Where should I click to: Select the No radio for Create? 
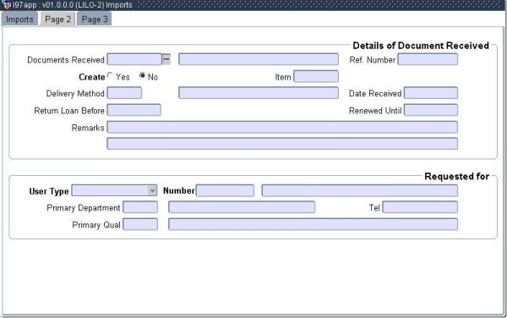click(x=142, y=76)
